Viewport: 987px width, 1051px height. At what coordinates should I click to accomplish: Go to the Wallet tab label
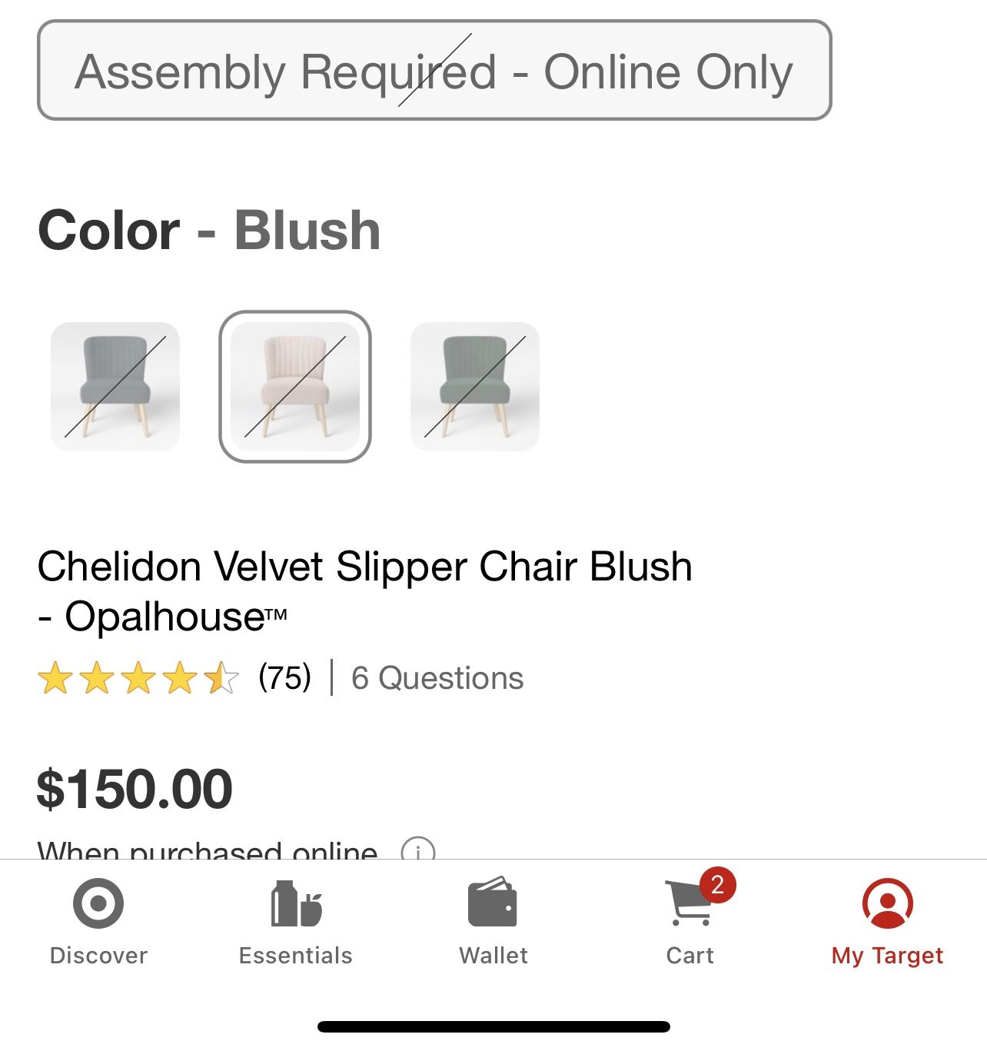pyautogui.click(x=493, y=955)
